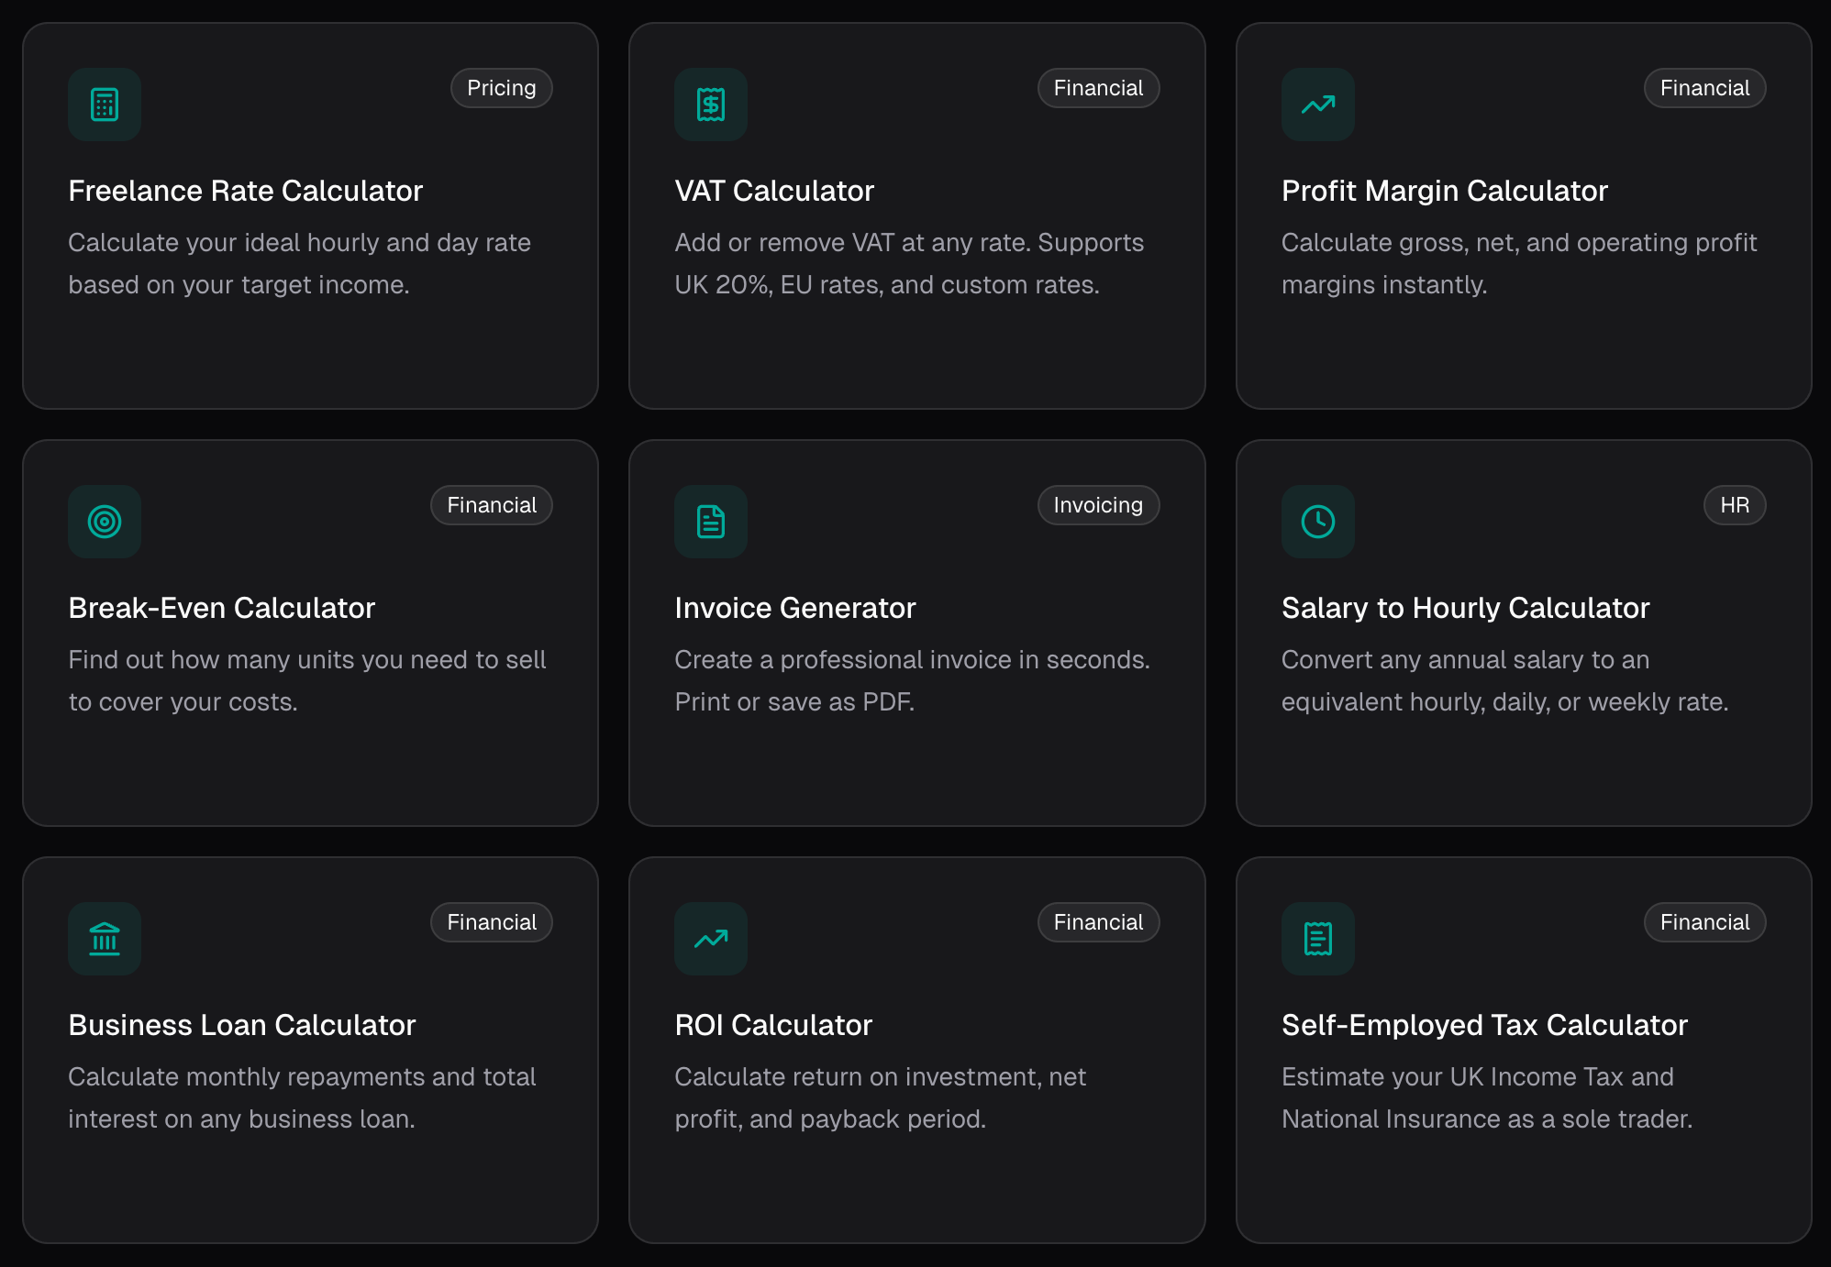
Task: Select the Invoicing category badge
Action: click(x=1098, y=505)
